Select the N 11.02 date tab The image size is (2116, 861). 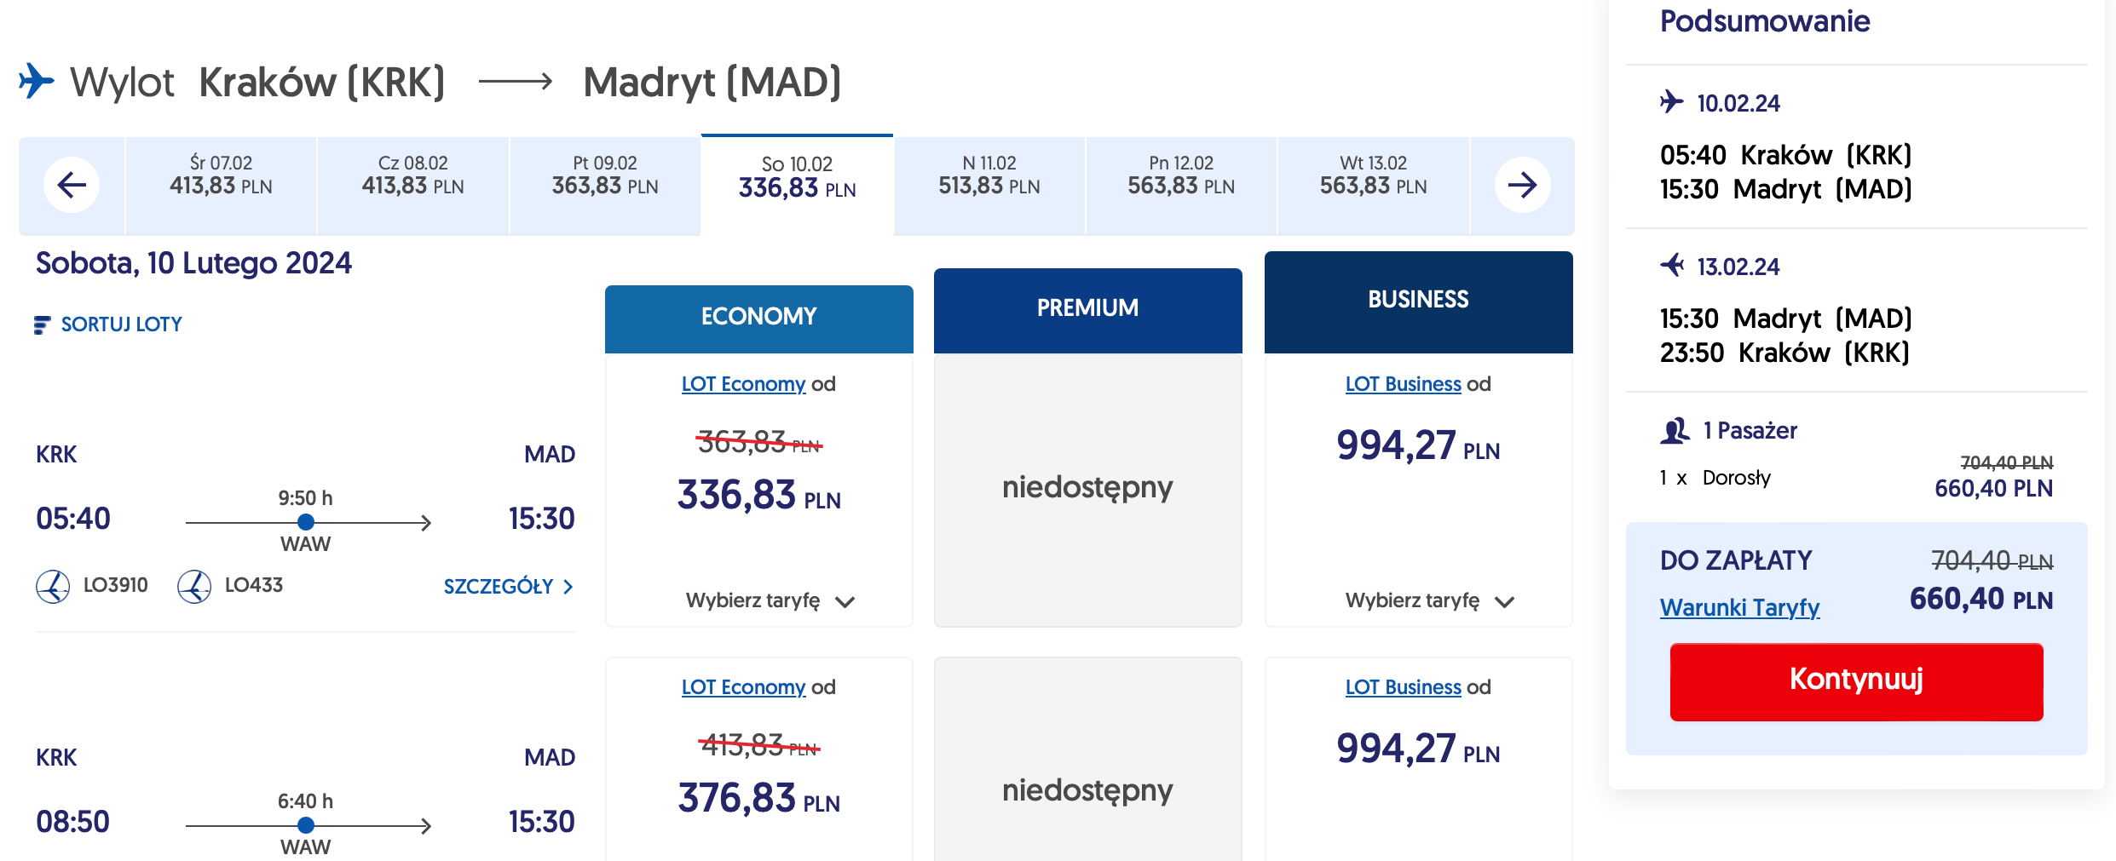(989, 176)
